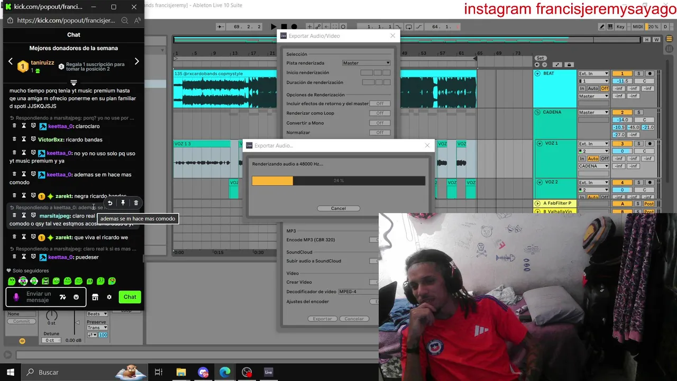Screen dimensions: 677x381
Task: Play the Ableton arrangement
Action: [273, 26]
